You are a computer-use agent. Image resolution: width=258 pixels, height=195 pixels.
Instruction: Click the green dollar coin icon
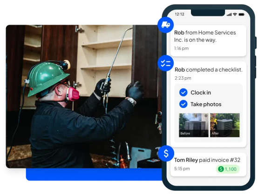coord(221,169)
